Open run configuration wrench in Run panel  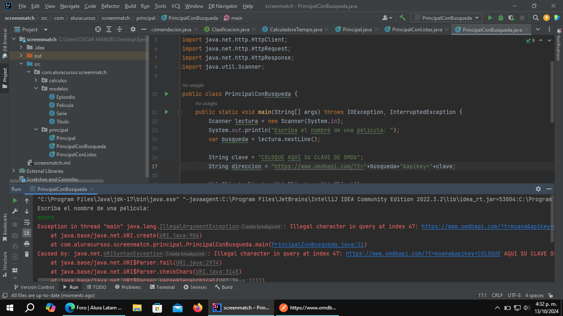pos(15,211)
